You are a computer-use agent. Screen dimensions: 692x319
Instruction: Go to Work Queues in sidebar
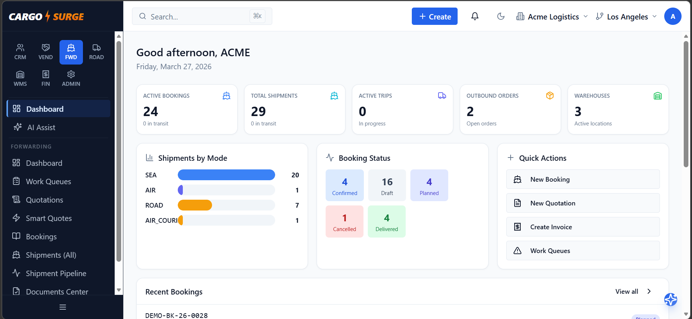pyautogui.click(x=58, y=181)
